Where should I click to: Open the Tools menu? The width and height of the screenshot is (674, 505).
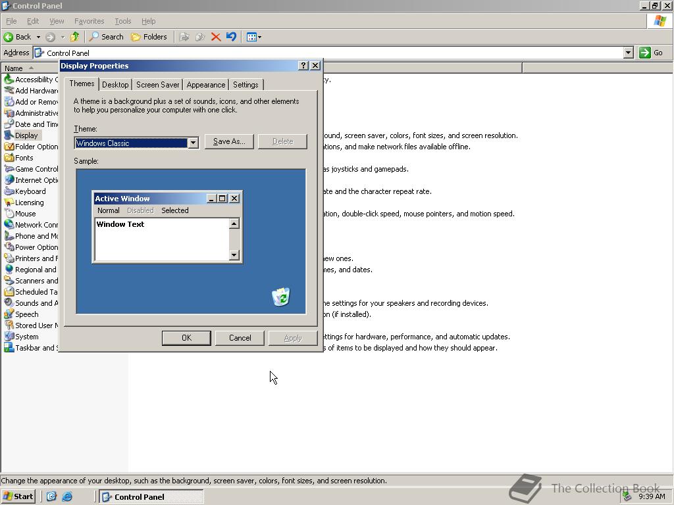point(123,21)
